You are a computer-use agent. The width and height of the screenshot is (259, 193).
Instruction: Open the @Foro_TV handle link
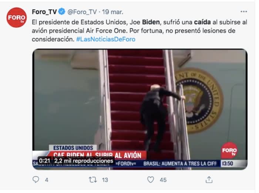pos(82,12)
